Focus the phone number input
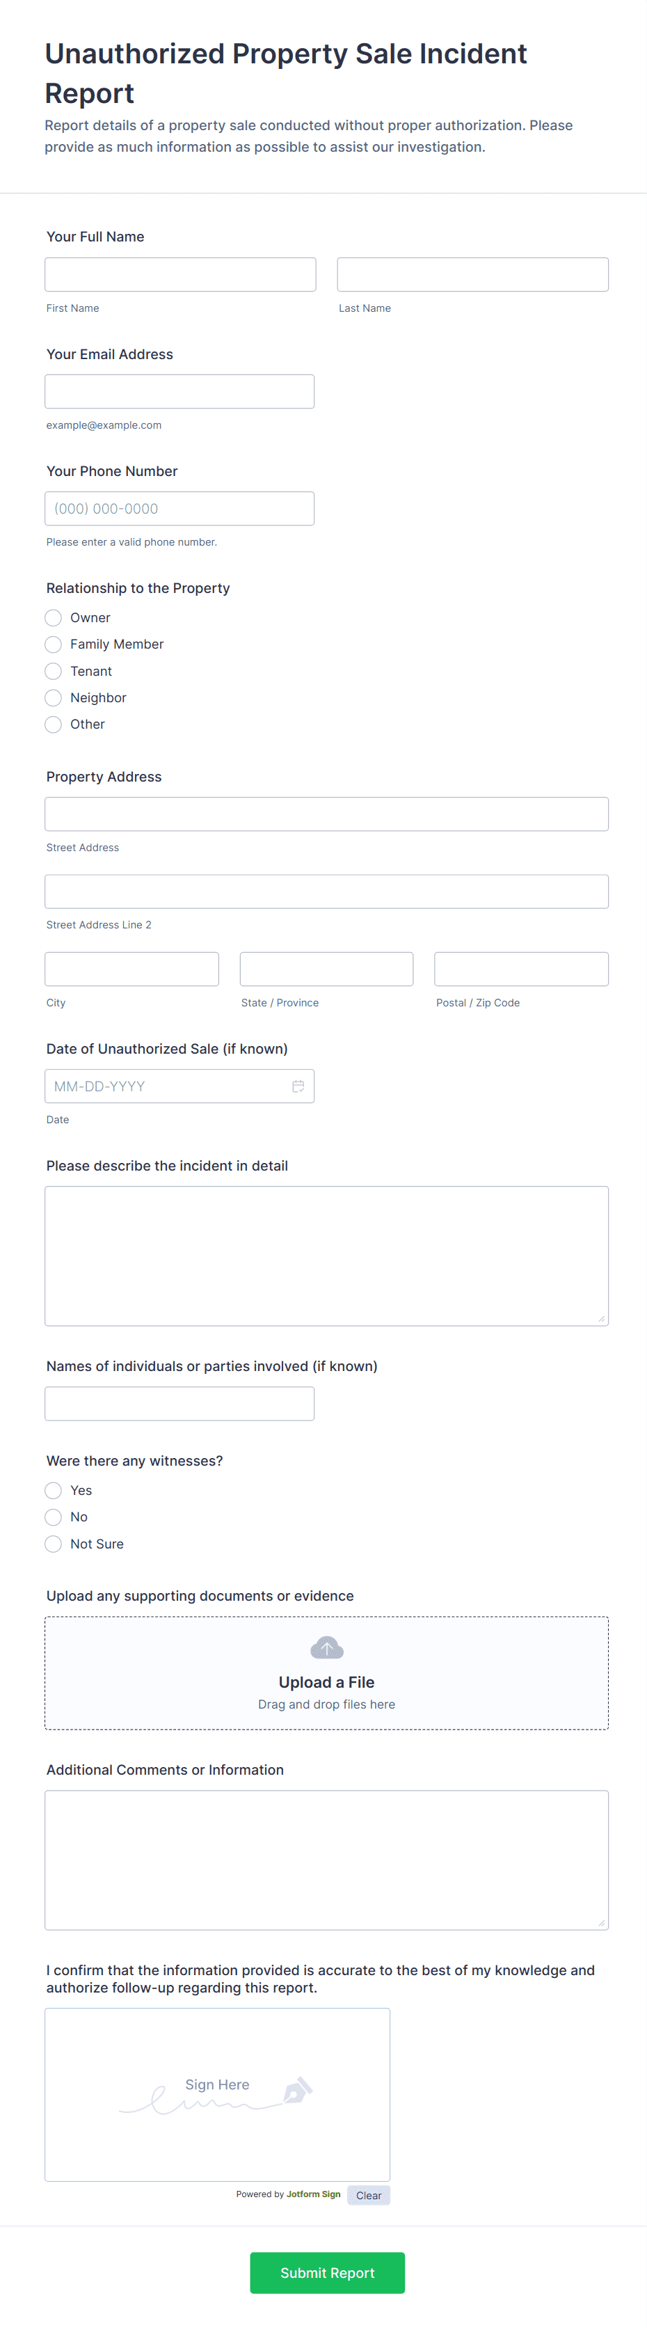647x2328 pixels. (x=179, y=509)
